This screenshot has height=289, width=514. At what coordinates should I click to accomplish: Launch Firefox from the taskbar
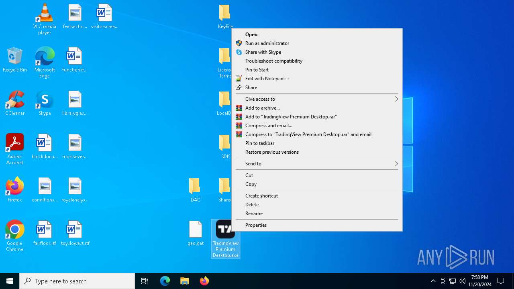(x=204, y=281)
